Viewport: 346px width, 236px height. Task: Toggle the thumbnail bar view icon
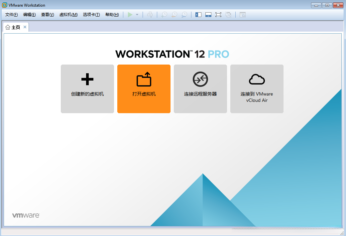click(x=208, y=15)
